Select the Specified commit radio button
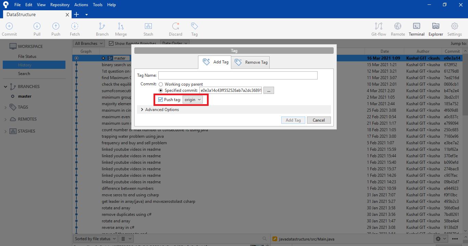 [x=161, y=90]
